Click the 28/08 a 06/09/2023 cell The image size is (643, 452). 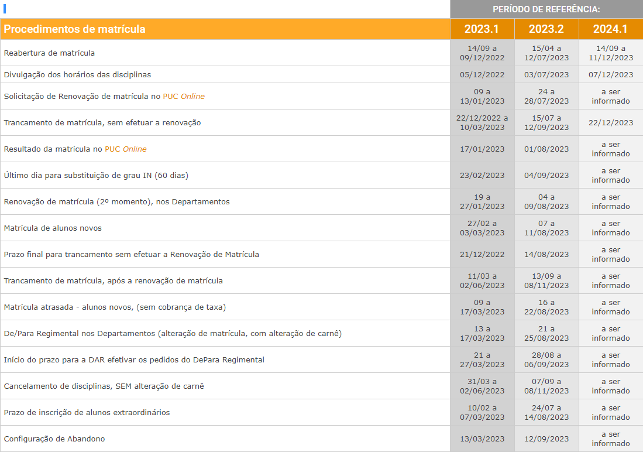pos(546,359)
